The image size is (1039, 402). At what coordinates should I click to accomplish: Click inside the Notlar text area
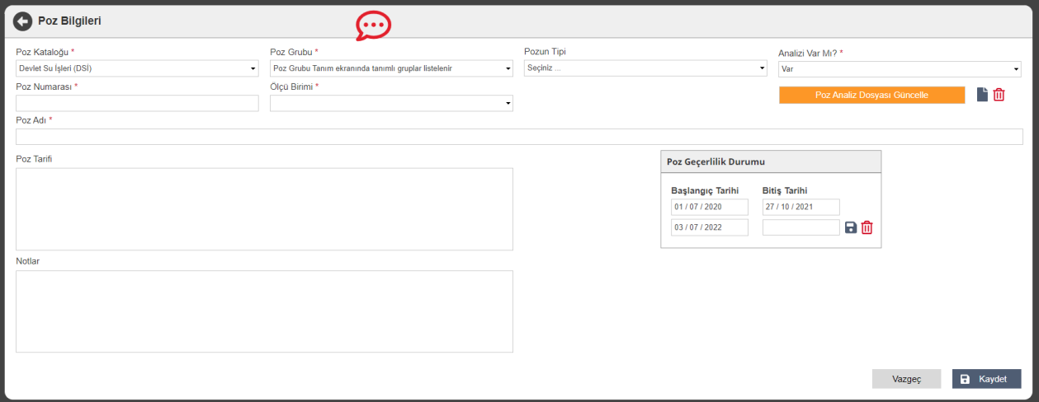pyautogui.click(x=264, y=311)
